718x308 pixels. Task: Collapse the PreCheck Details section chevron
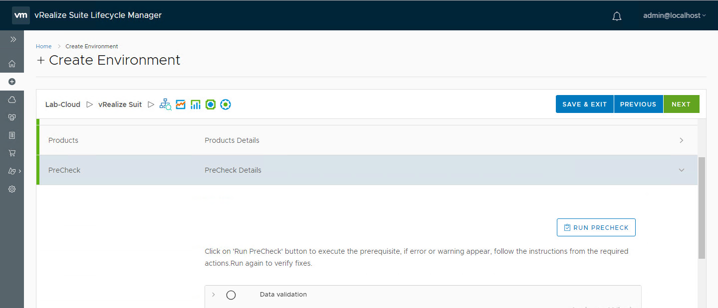click(x=682, y=170)
